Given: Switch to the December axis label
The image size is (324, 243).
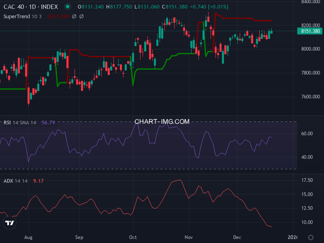Looking at the screenshot, I should click(x=237, y=238).
